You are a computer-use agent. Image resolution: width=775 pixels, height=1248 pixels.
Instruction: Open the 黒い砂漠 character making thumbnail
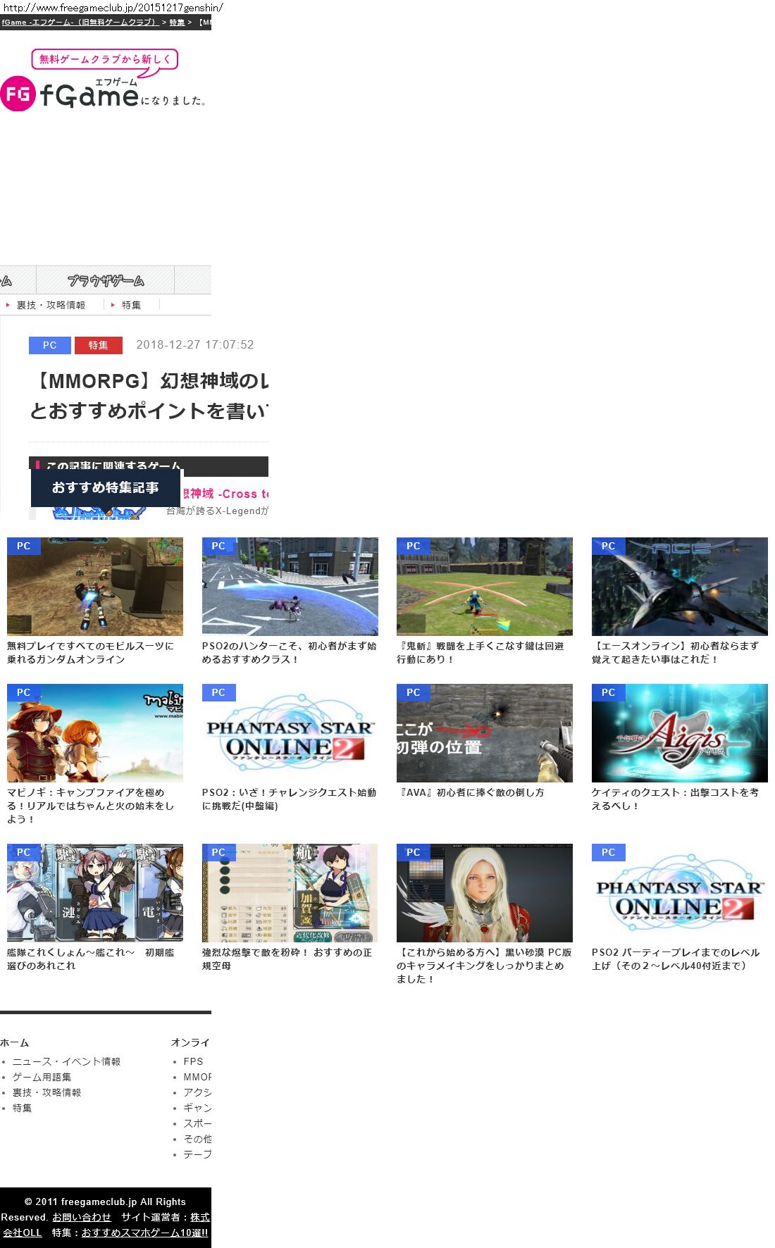(485, 893)
